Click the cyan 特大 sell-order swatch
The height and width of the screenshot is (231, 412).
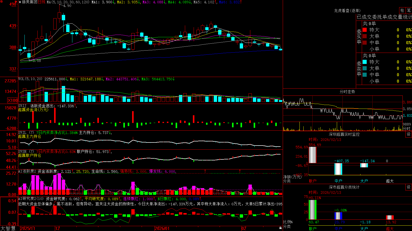pyautogui.click(x=365, y=62)
